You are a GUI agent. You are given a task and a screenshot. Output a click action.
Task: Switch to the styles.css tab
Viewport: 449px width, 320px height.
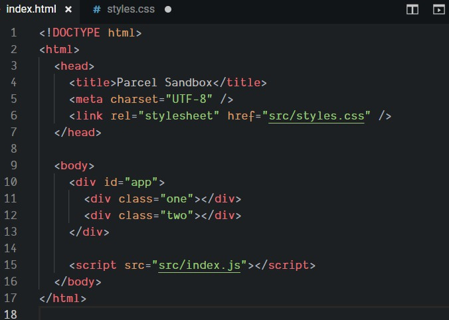tap(131, 9)
